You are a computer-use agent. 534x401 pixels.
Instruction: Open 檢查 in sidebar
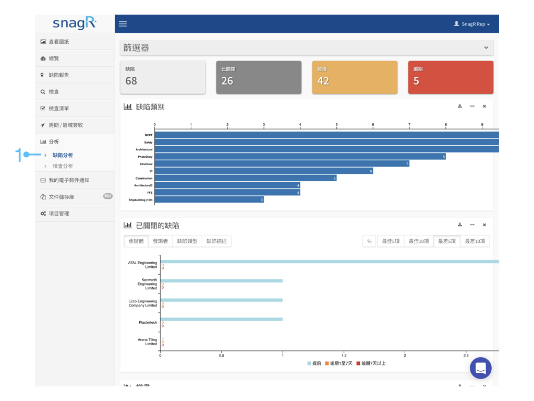pyautogui.click(x=75, y=92)
